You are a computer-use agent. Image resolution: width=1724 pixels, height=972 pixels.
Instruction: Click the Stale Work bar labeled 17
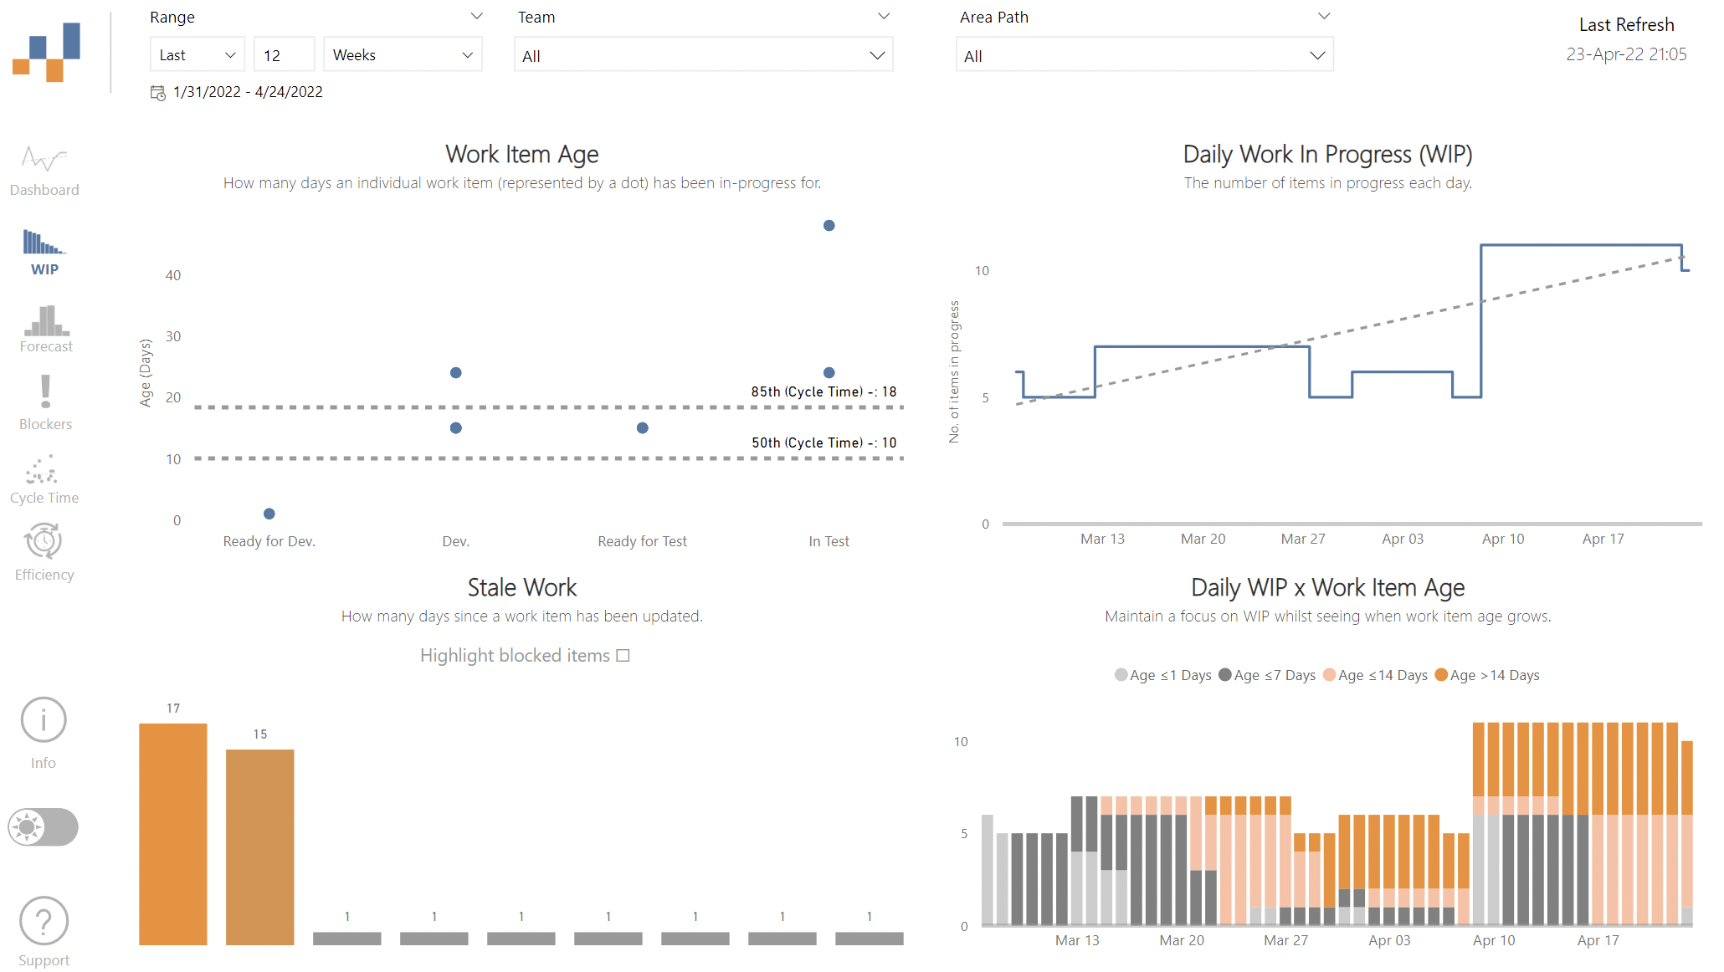click(x=173, y=833)
